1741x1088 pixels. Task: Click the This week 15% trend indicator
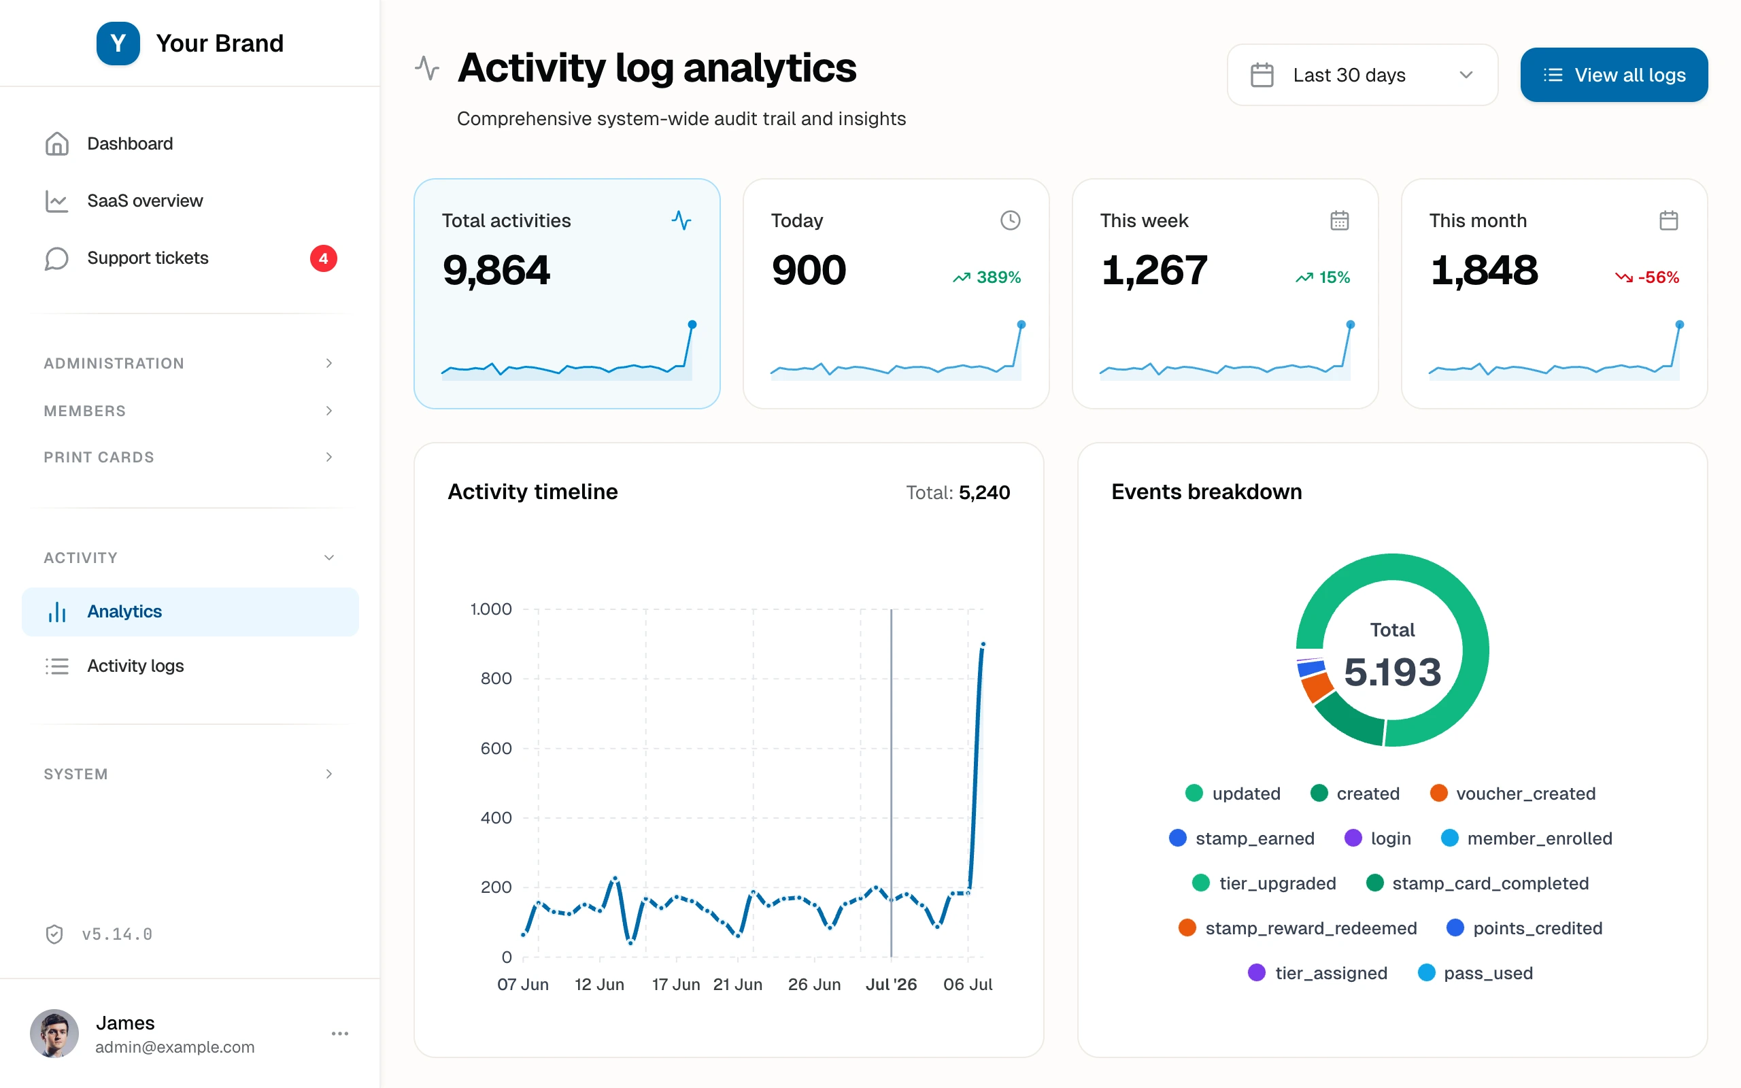1322,277
